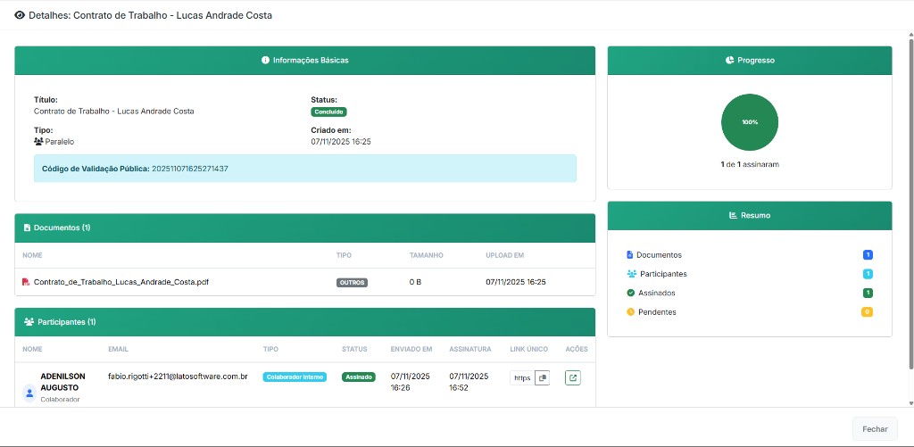Viewport: 914px width, 447px height.
Task: Click the validation code 202511071625271437
Action: (190, 169)
